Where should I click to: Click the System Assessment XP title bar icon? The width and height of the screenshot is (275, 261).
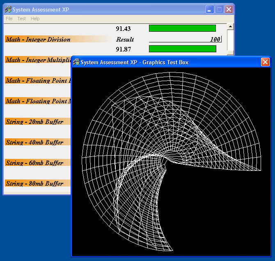8,9
